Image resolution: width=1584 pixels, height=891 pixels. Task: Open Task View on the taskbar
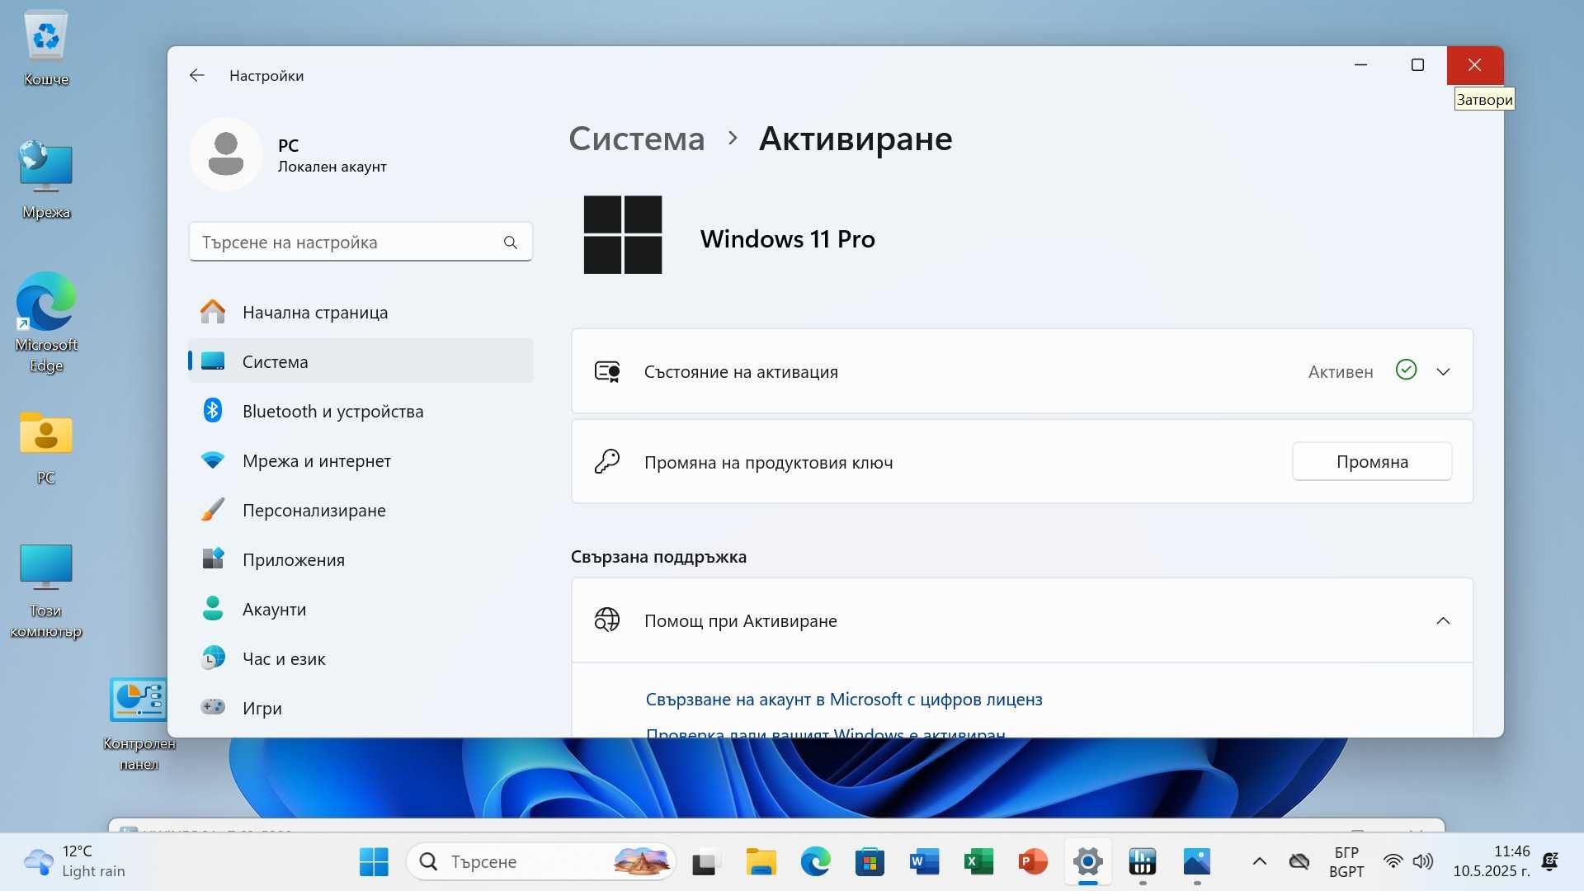pyautogui.click(x=705, y=862)
